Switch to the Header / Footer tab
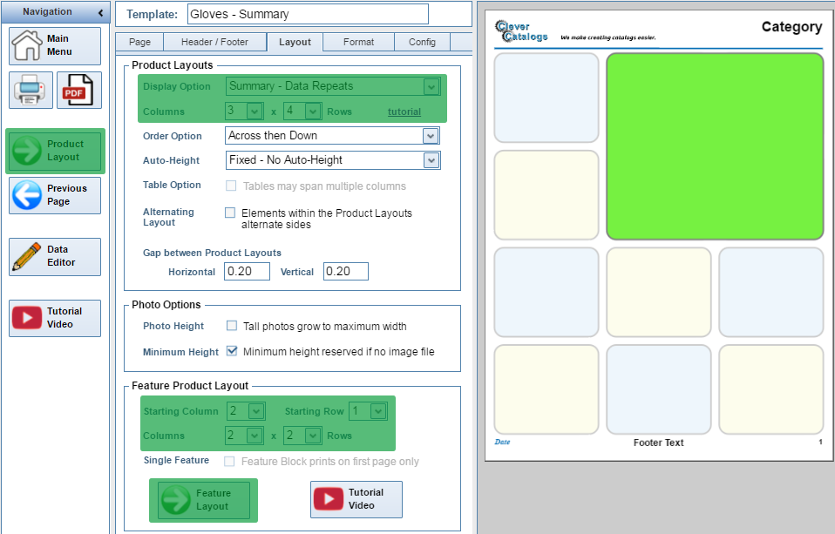Viewport: 835px width, 534px height. click(x=214, y=42)
